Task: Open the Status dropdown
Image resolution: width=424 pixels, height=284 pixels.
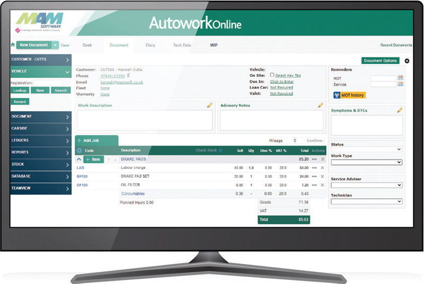Action: click(366, 150)
